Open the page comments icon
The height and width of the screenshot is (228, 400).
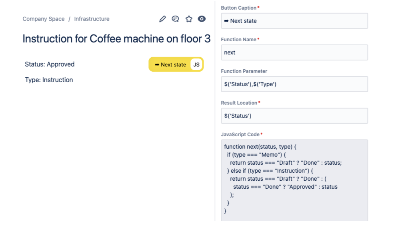(x=175, y=19)
